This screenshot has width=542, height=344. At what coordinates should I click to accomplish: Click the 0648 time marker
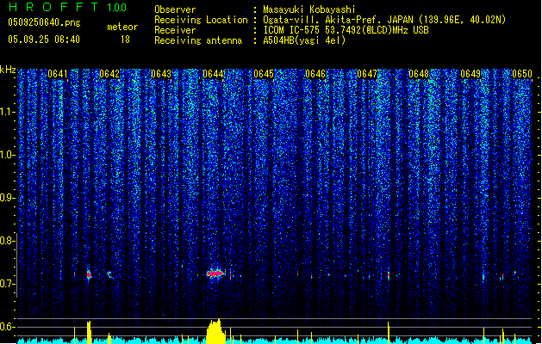pyautogui.click(x=419, y=74)
